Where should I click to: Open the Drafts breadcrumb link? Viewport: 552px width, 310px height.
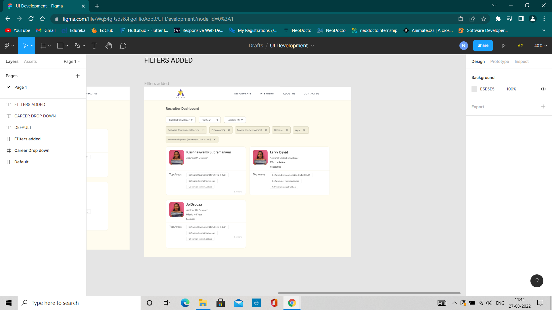[x=256, y=45]
